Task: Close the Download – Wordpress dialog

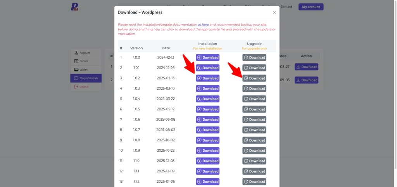Action: [x=274, y=12]
